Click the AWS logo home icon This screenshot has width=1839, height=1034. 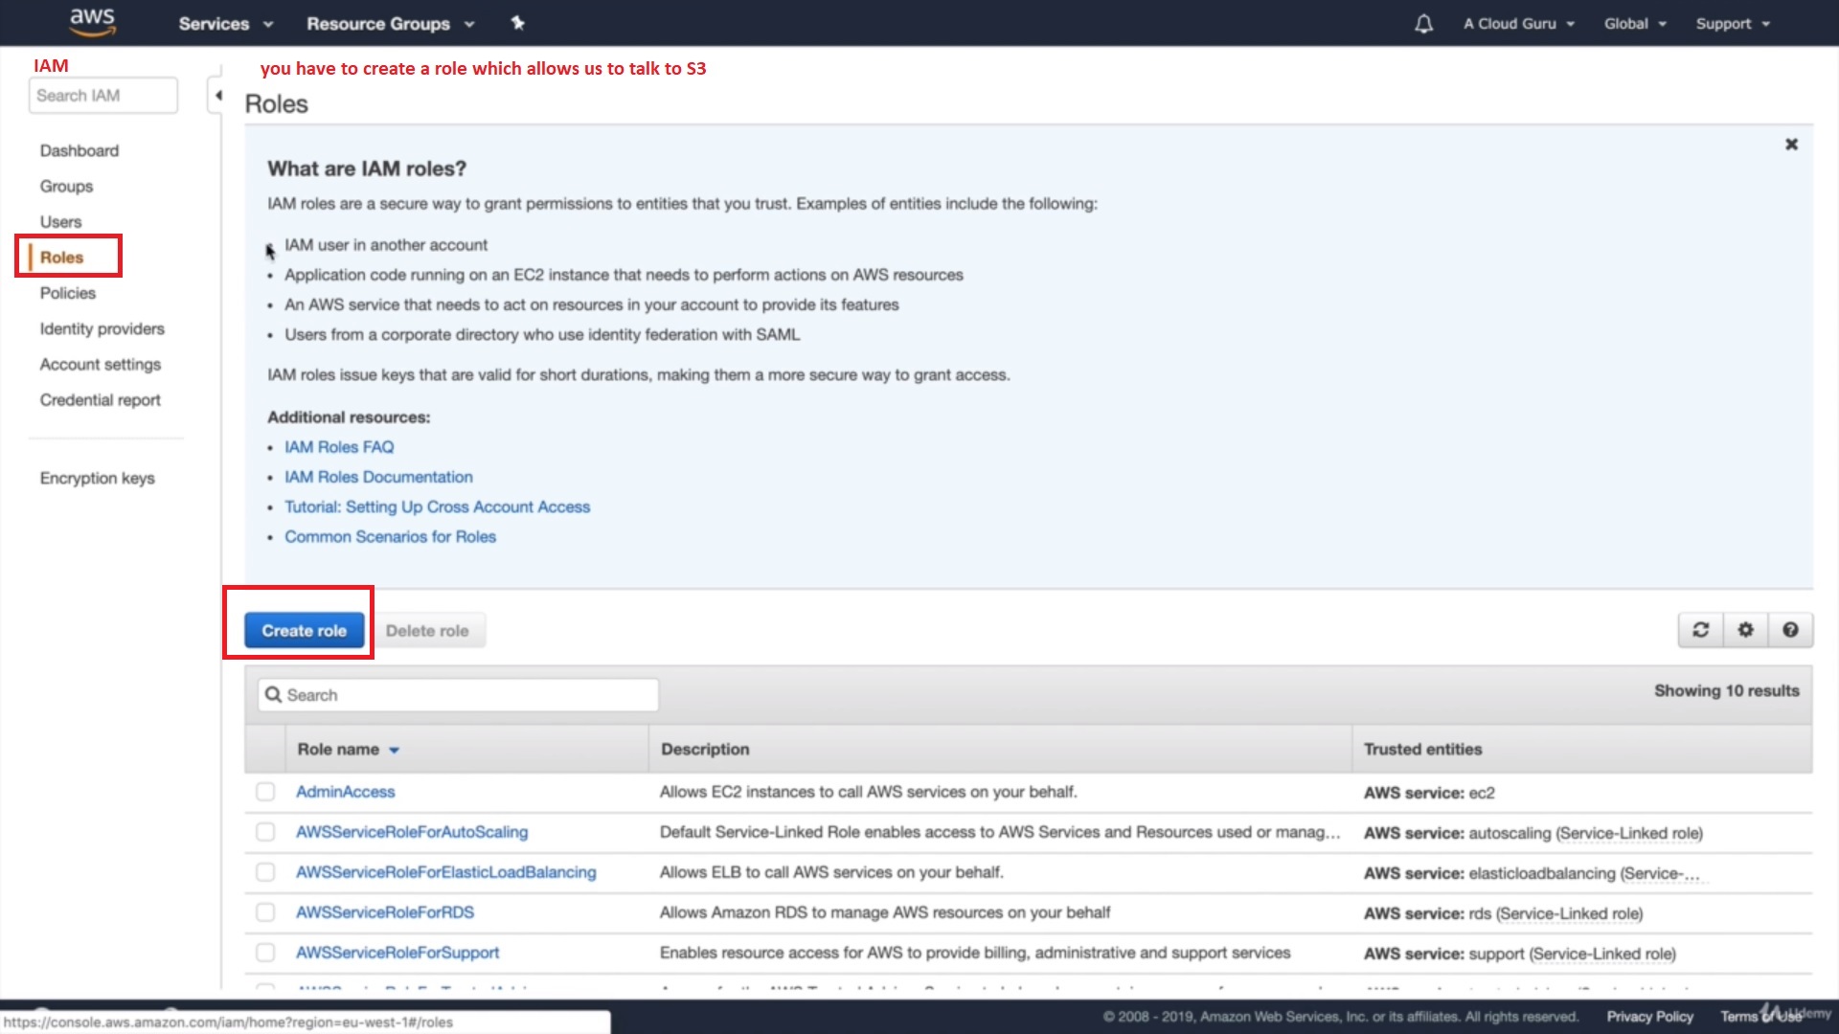click(92, 22)
